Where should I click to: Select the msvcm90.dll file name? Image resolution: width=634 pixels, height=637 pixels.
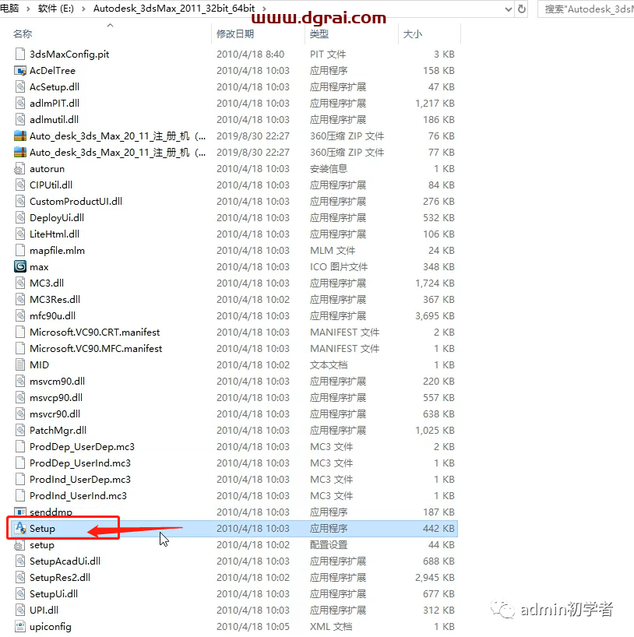pos(58,381)
